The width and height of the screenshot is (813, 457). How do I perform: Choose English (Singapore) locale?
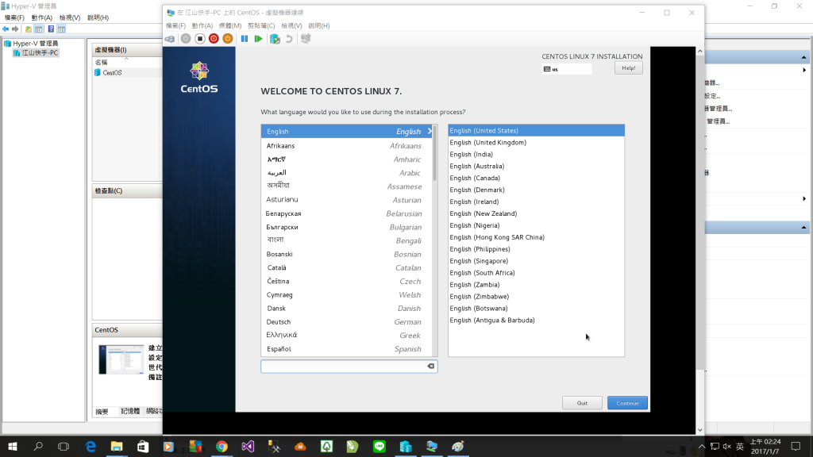(x=536, y=261)
